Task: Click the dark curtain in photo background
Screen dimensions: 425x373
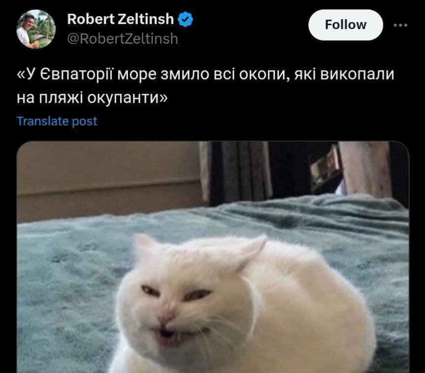Action: coord(239,171)
